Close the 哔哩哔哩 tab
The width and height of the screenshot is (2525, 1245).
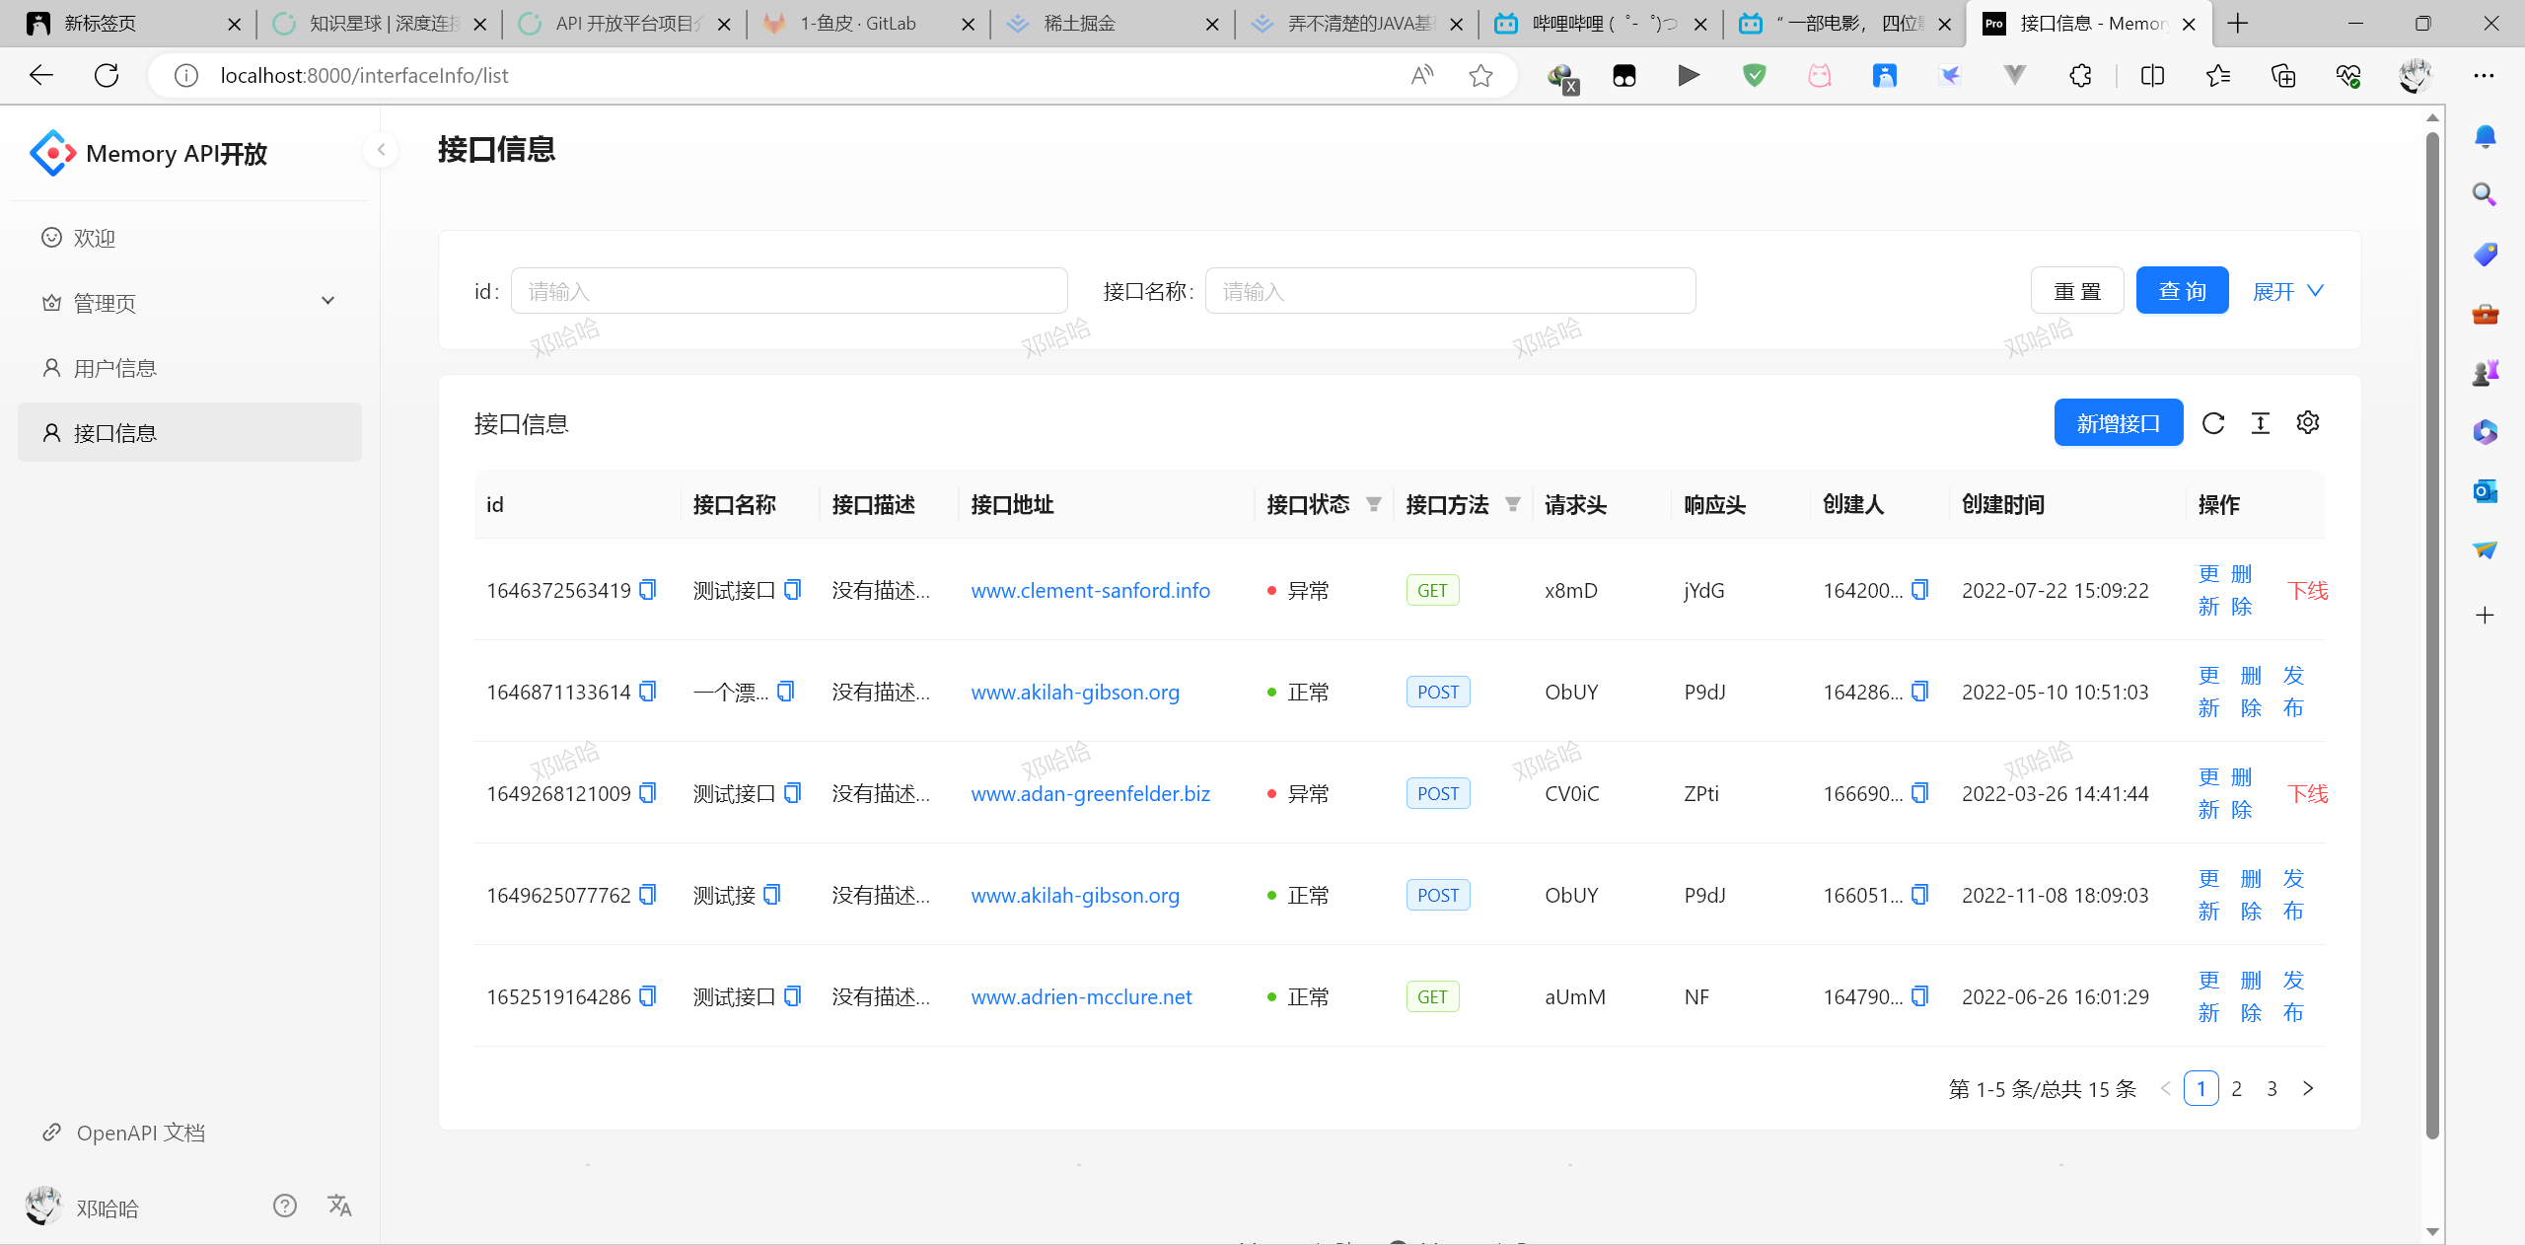(x=1700, y=24)
